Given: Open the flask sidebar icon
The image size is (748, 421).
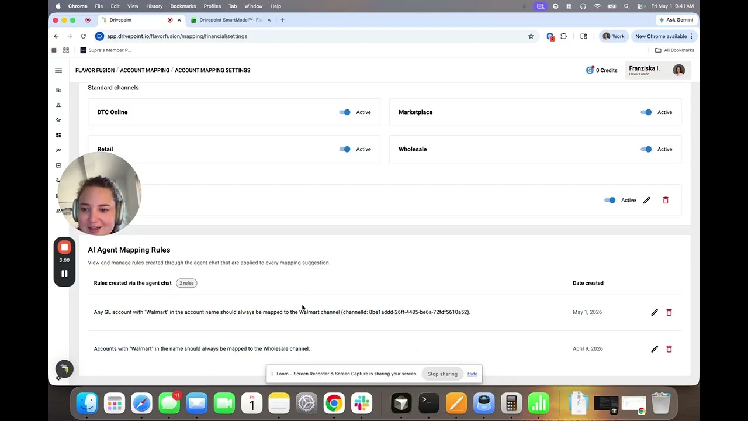Looking at the screenshot, I should [x=58, y=105].
